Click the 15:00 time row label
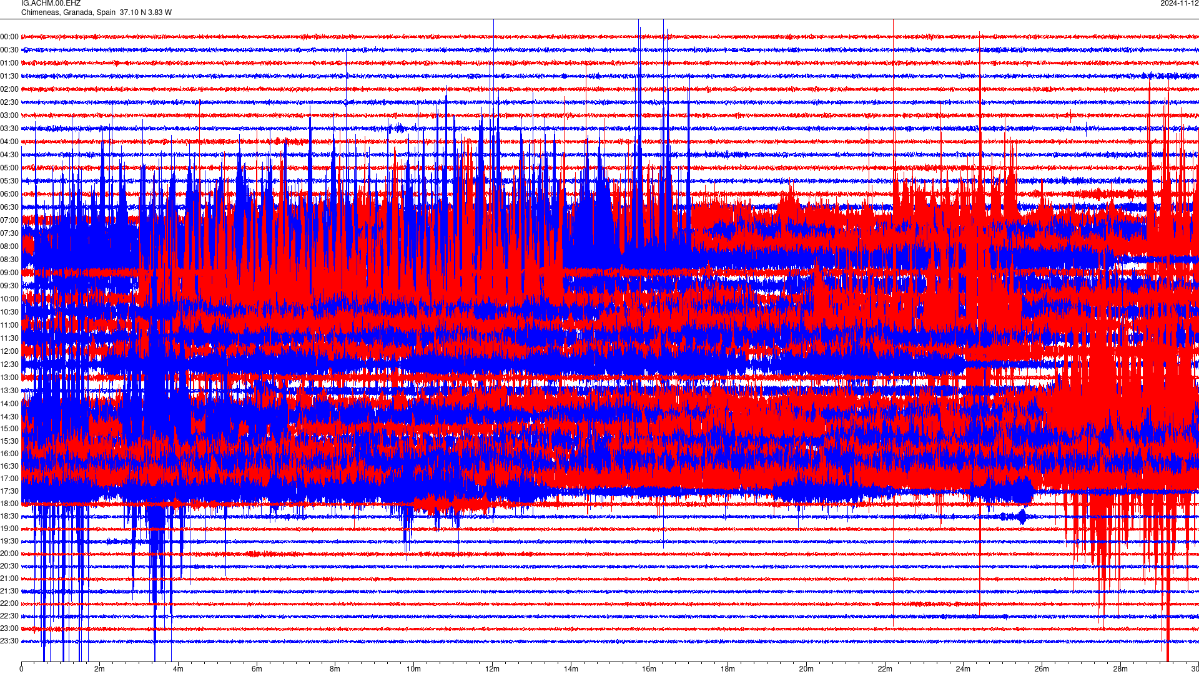The width and height of the screenshot is (1199, 674). (9, 429)
